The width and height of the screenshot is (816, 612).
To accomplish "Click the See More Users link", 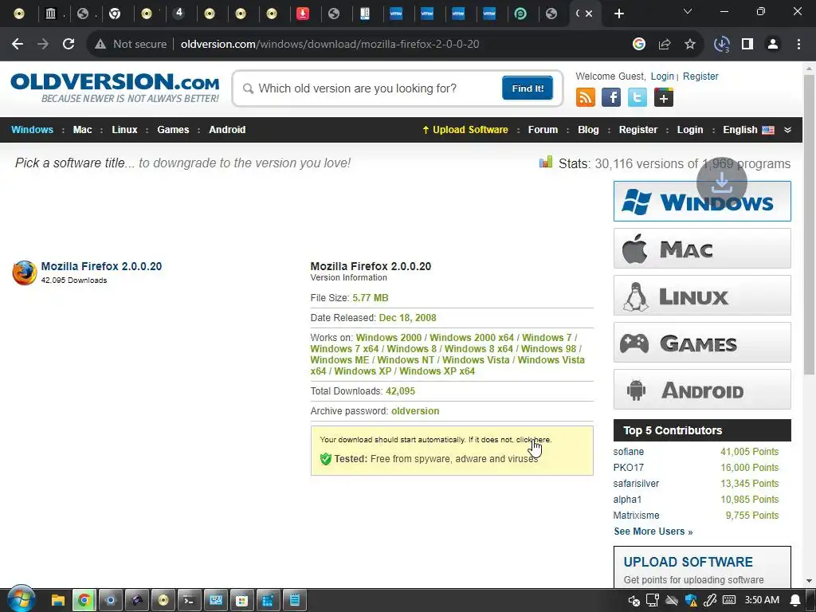I will click(653, 532).
